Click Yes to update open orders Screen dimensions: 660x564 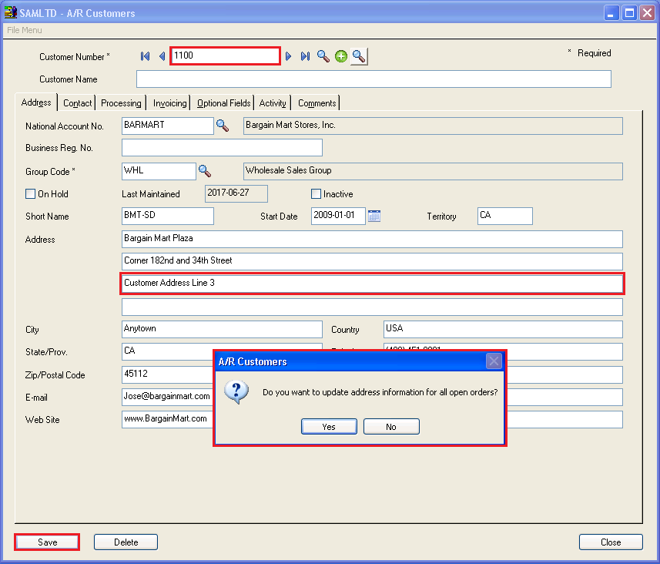329,427
